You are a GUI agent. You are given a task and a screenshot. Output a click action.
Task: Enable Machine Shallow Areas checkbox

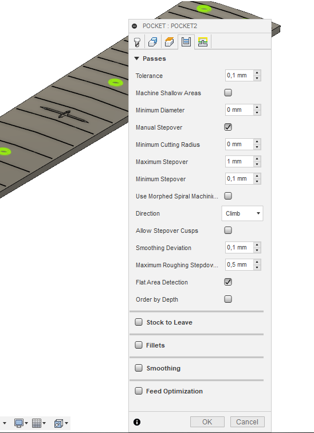(228, 93)
